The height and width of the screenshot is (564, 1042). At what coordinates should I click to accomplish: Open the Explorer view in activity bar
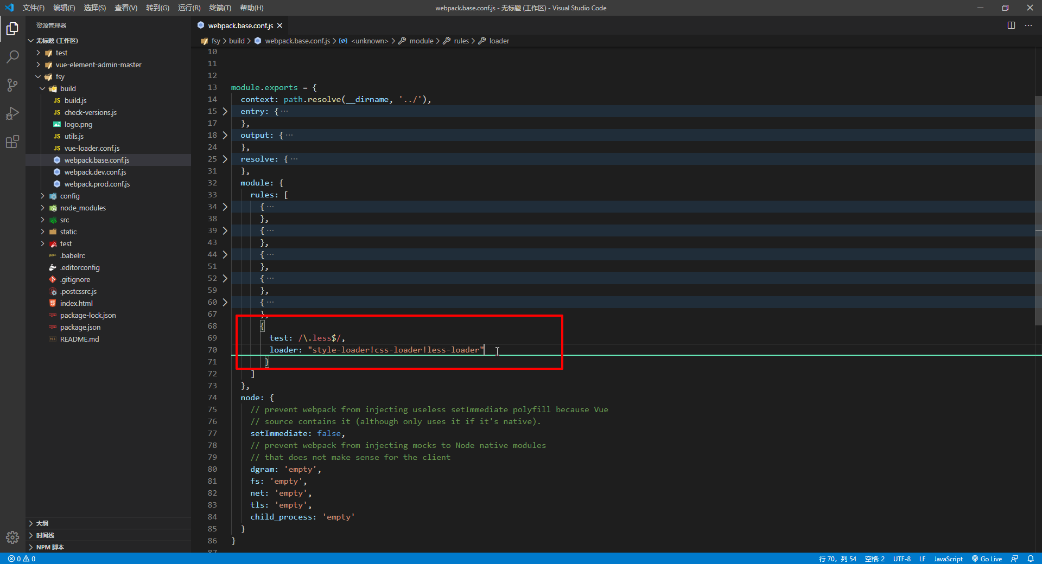(12, 29)
